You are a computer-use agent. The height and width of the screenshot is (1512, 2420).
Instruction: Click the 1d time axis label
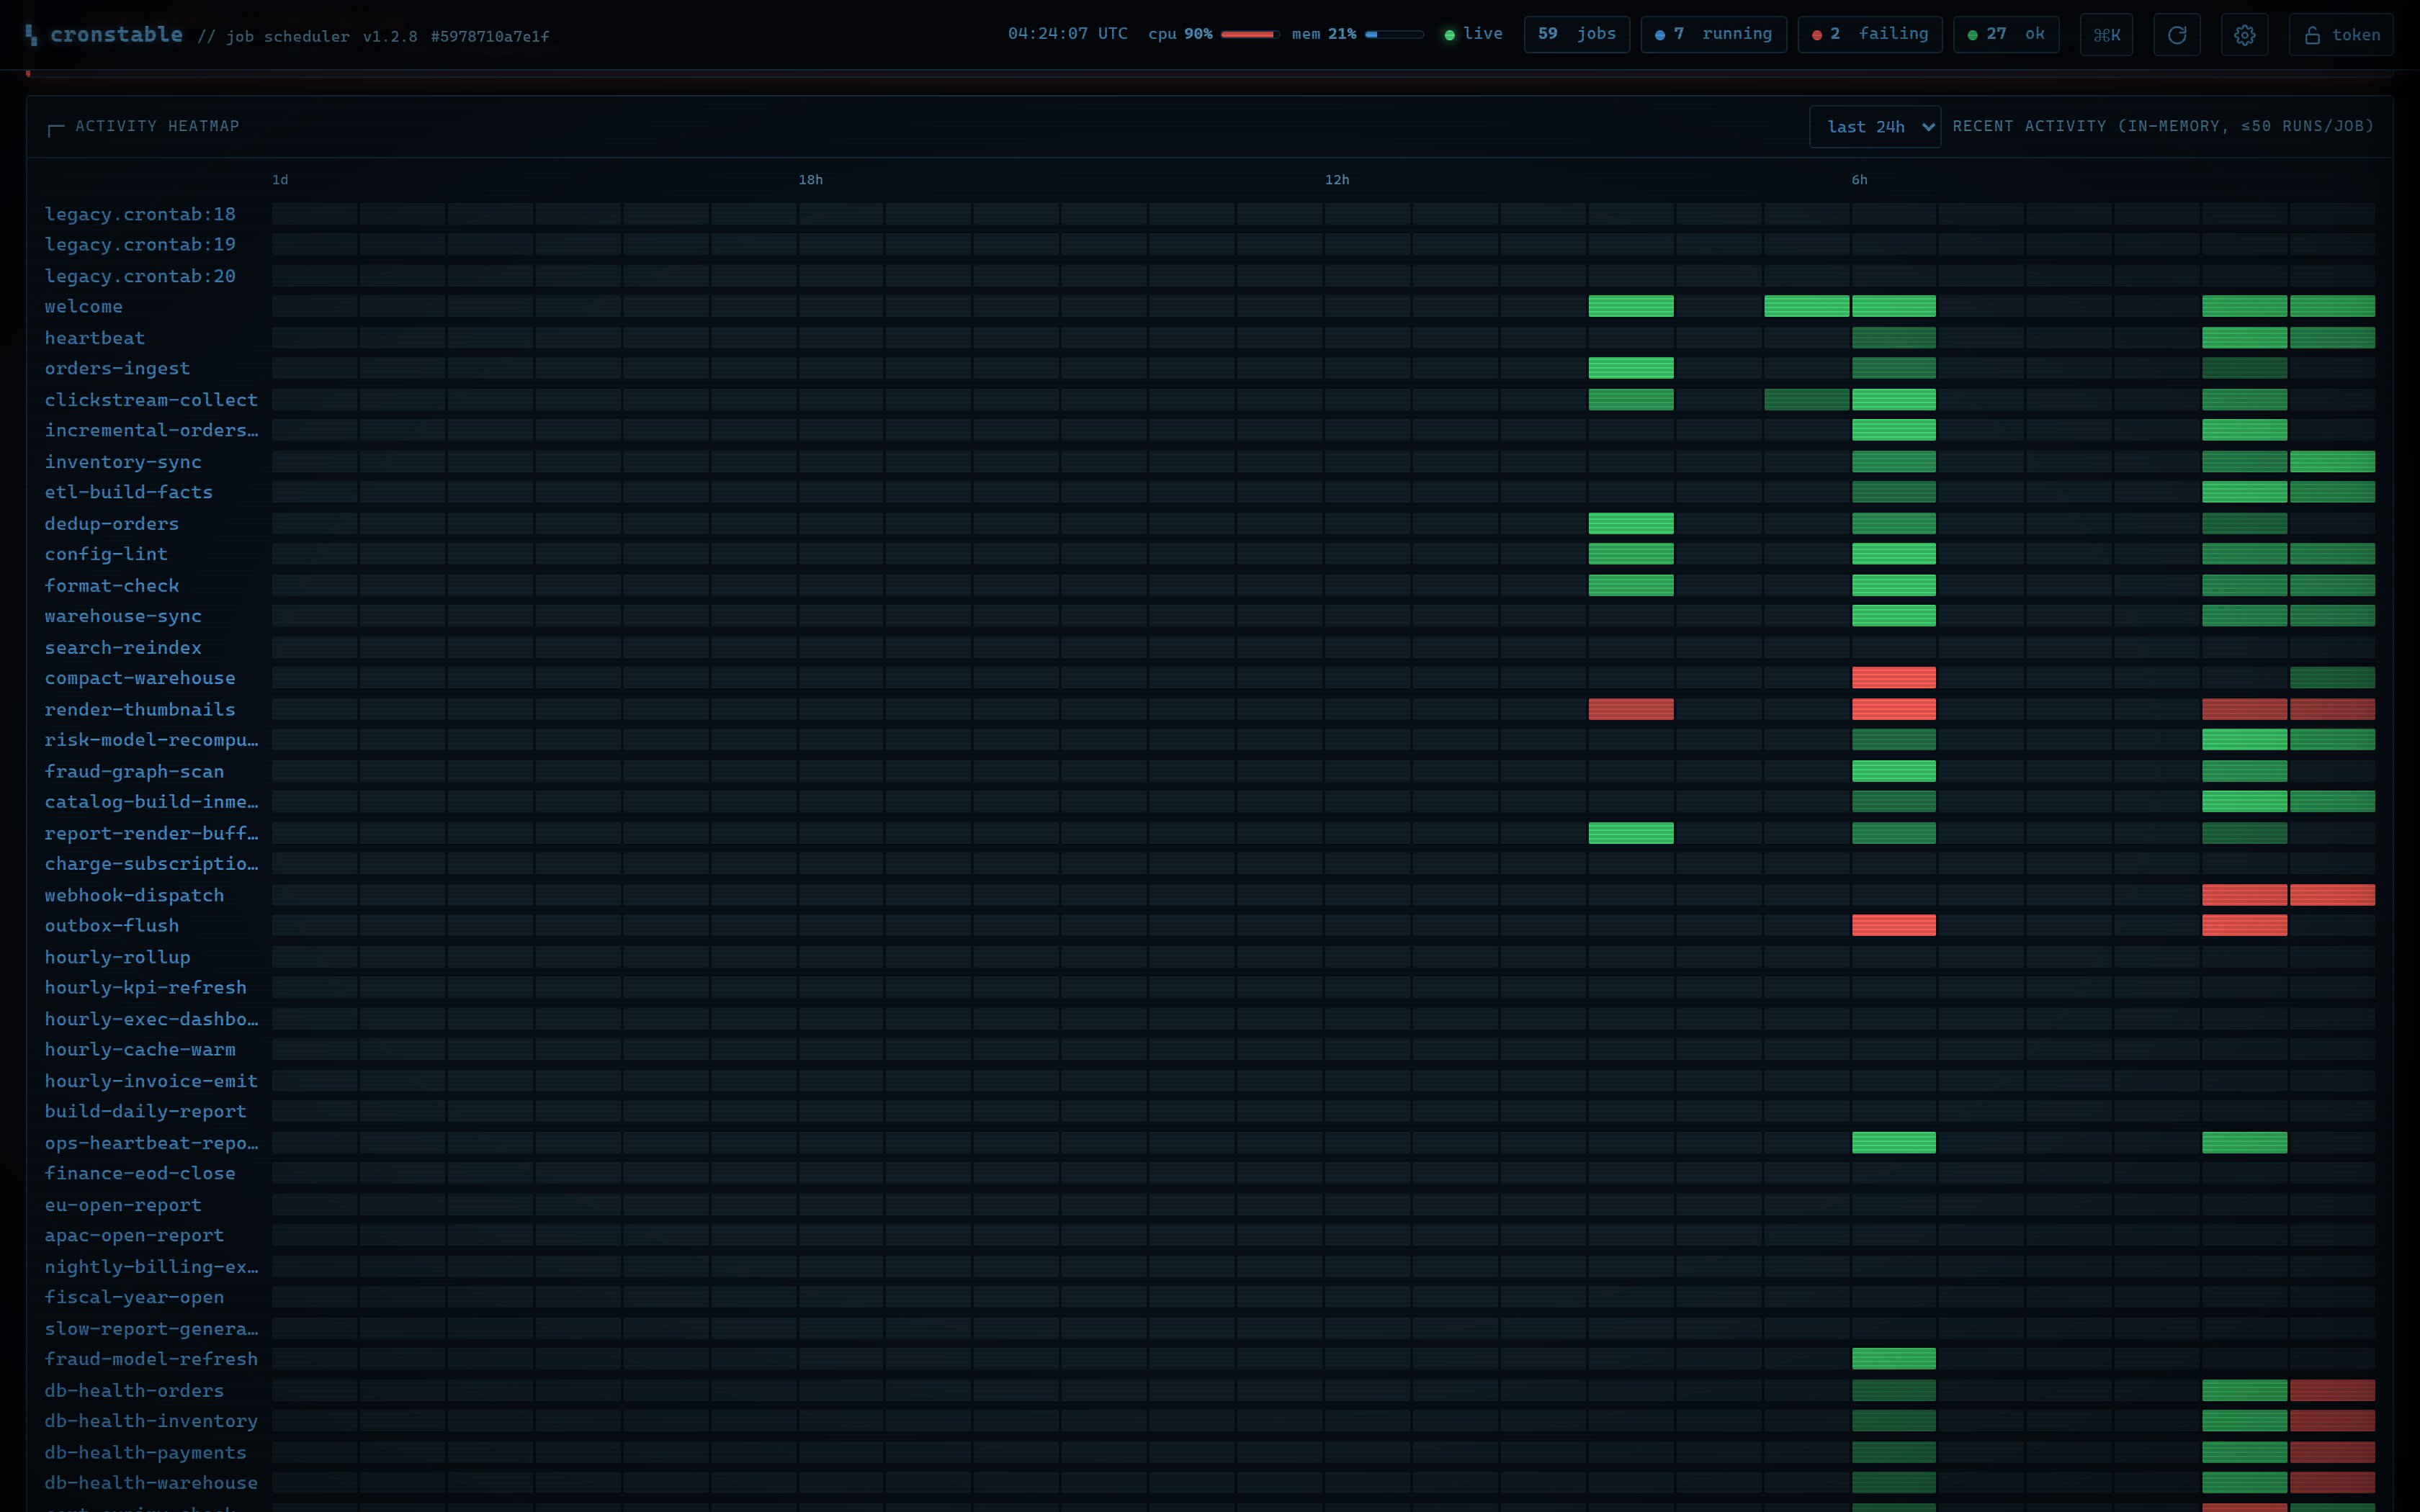280,180
